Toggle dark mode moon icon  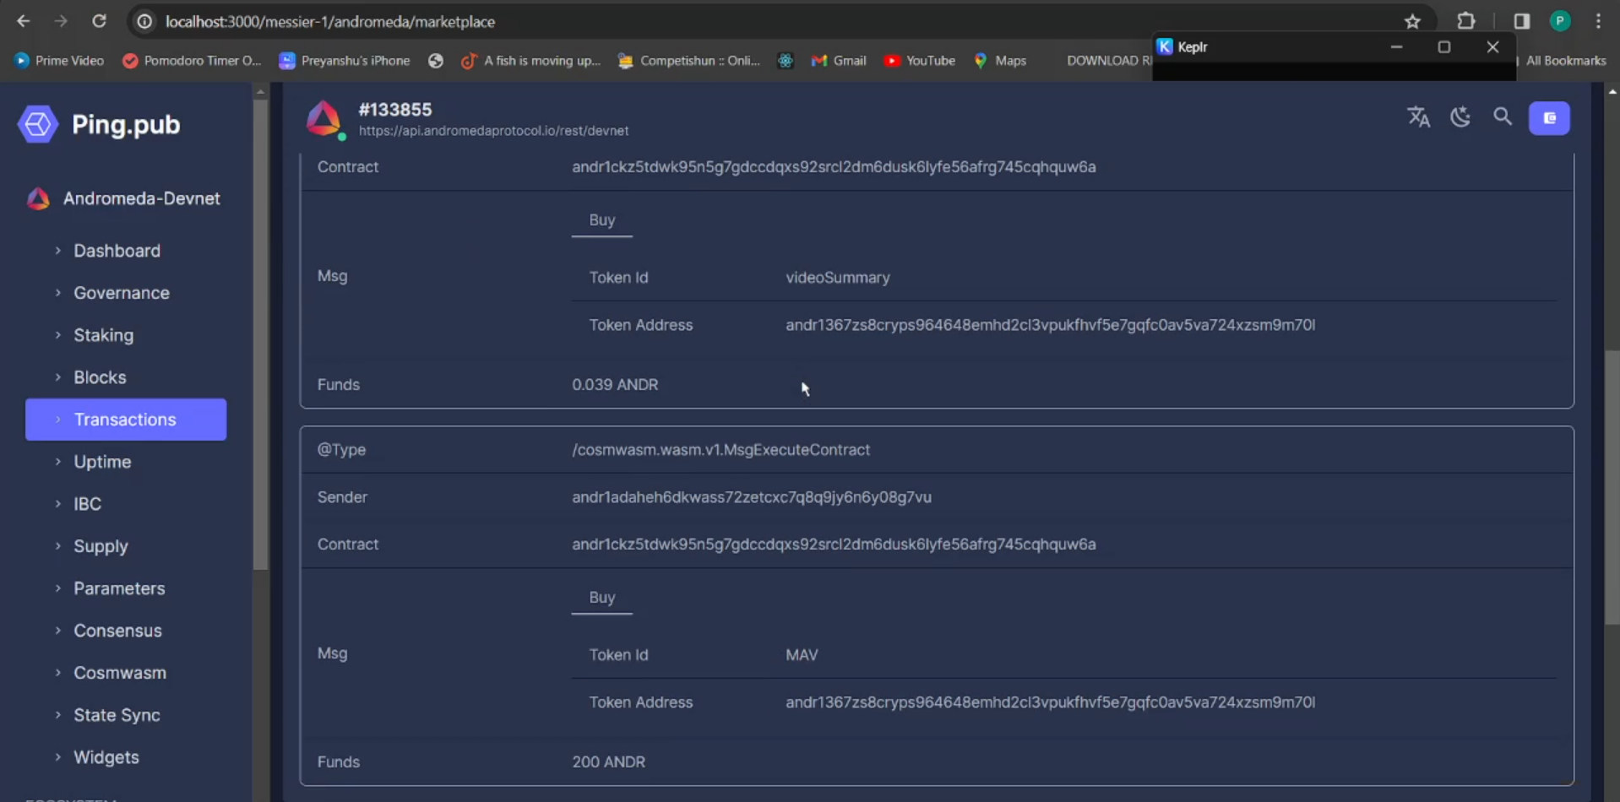pyautogui.click(x=1460, y=117)
